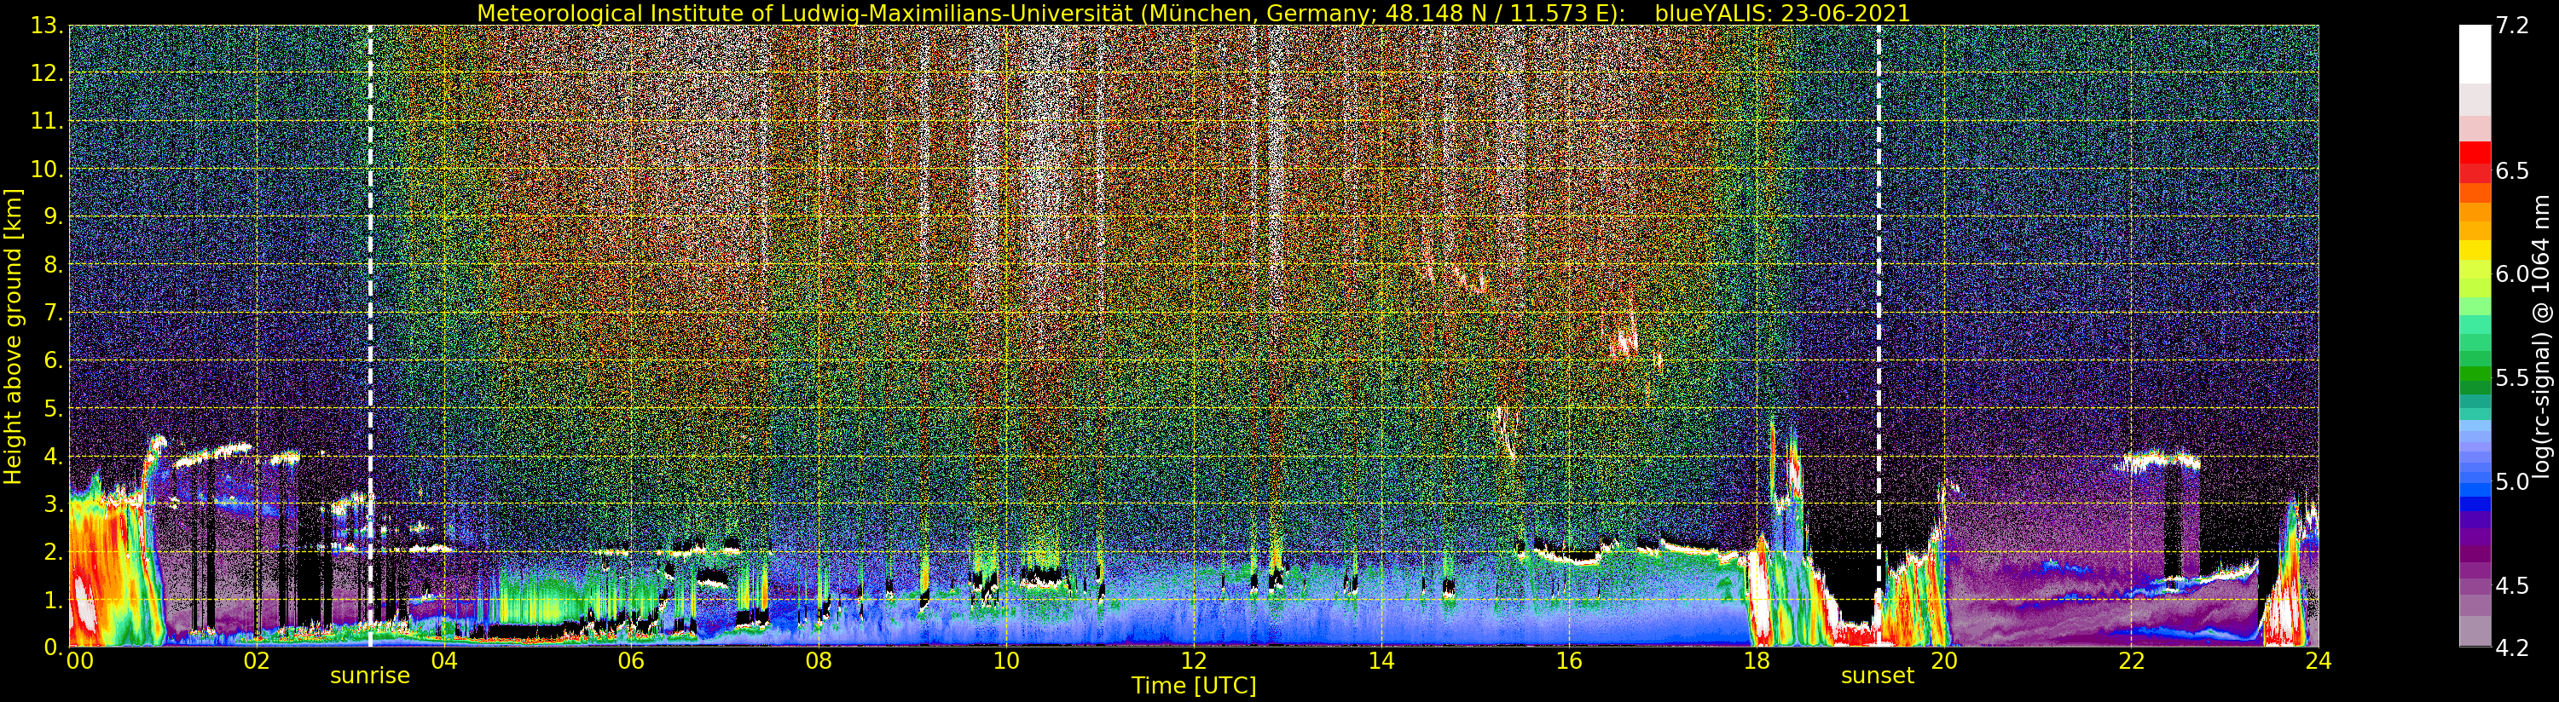
Task: Click the time axis tick "24"
Action: coord(2319,660)
